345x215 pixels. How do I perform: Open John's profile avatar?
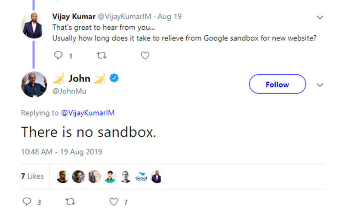click(34, 84)
